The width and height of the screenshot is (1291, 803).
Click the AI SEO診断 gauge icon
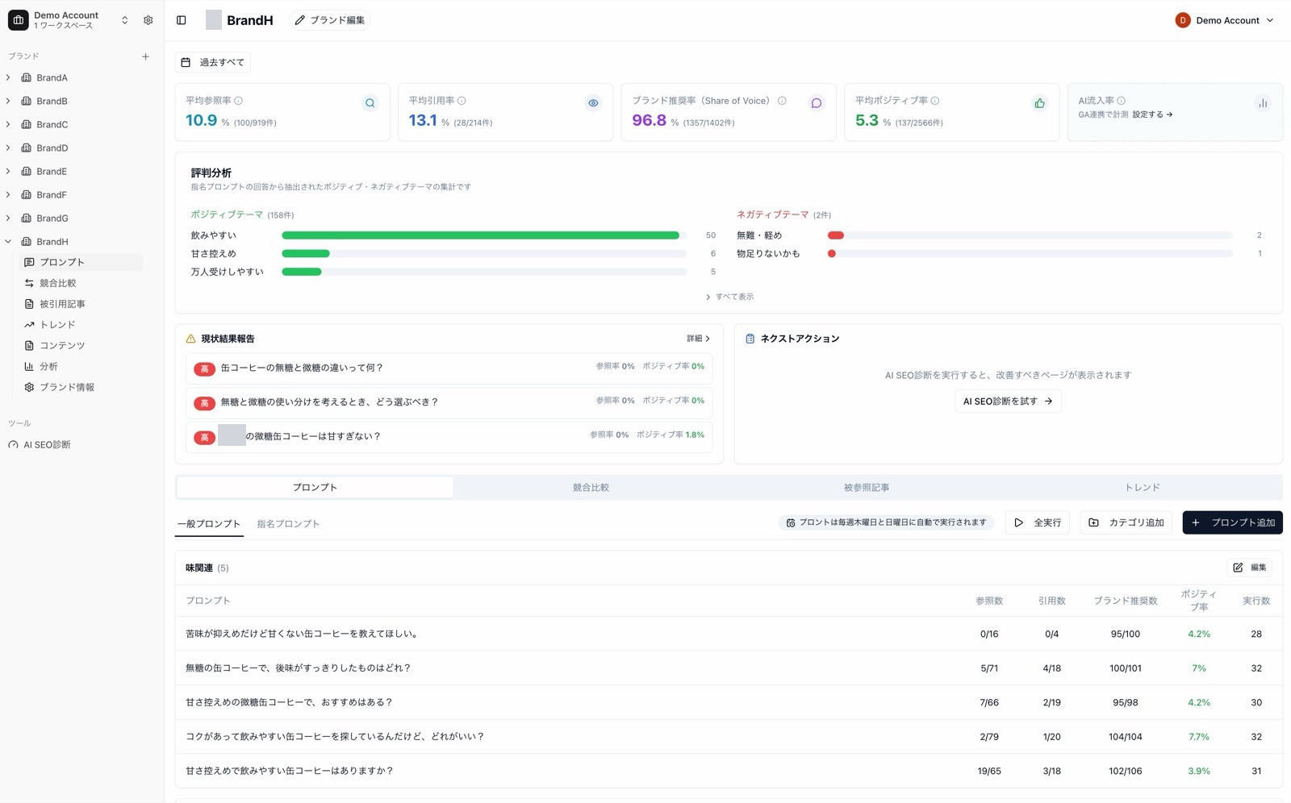(13, 445)
